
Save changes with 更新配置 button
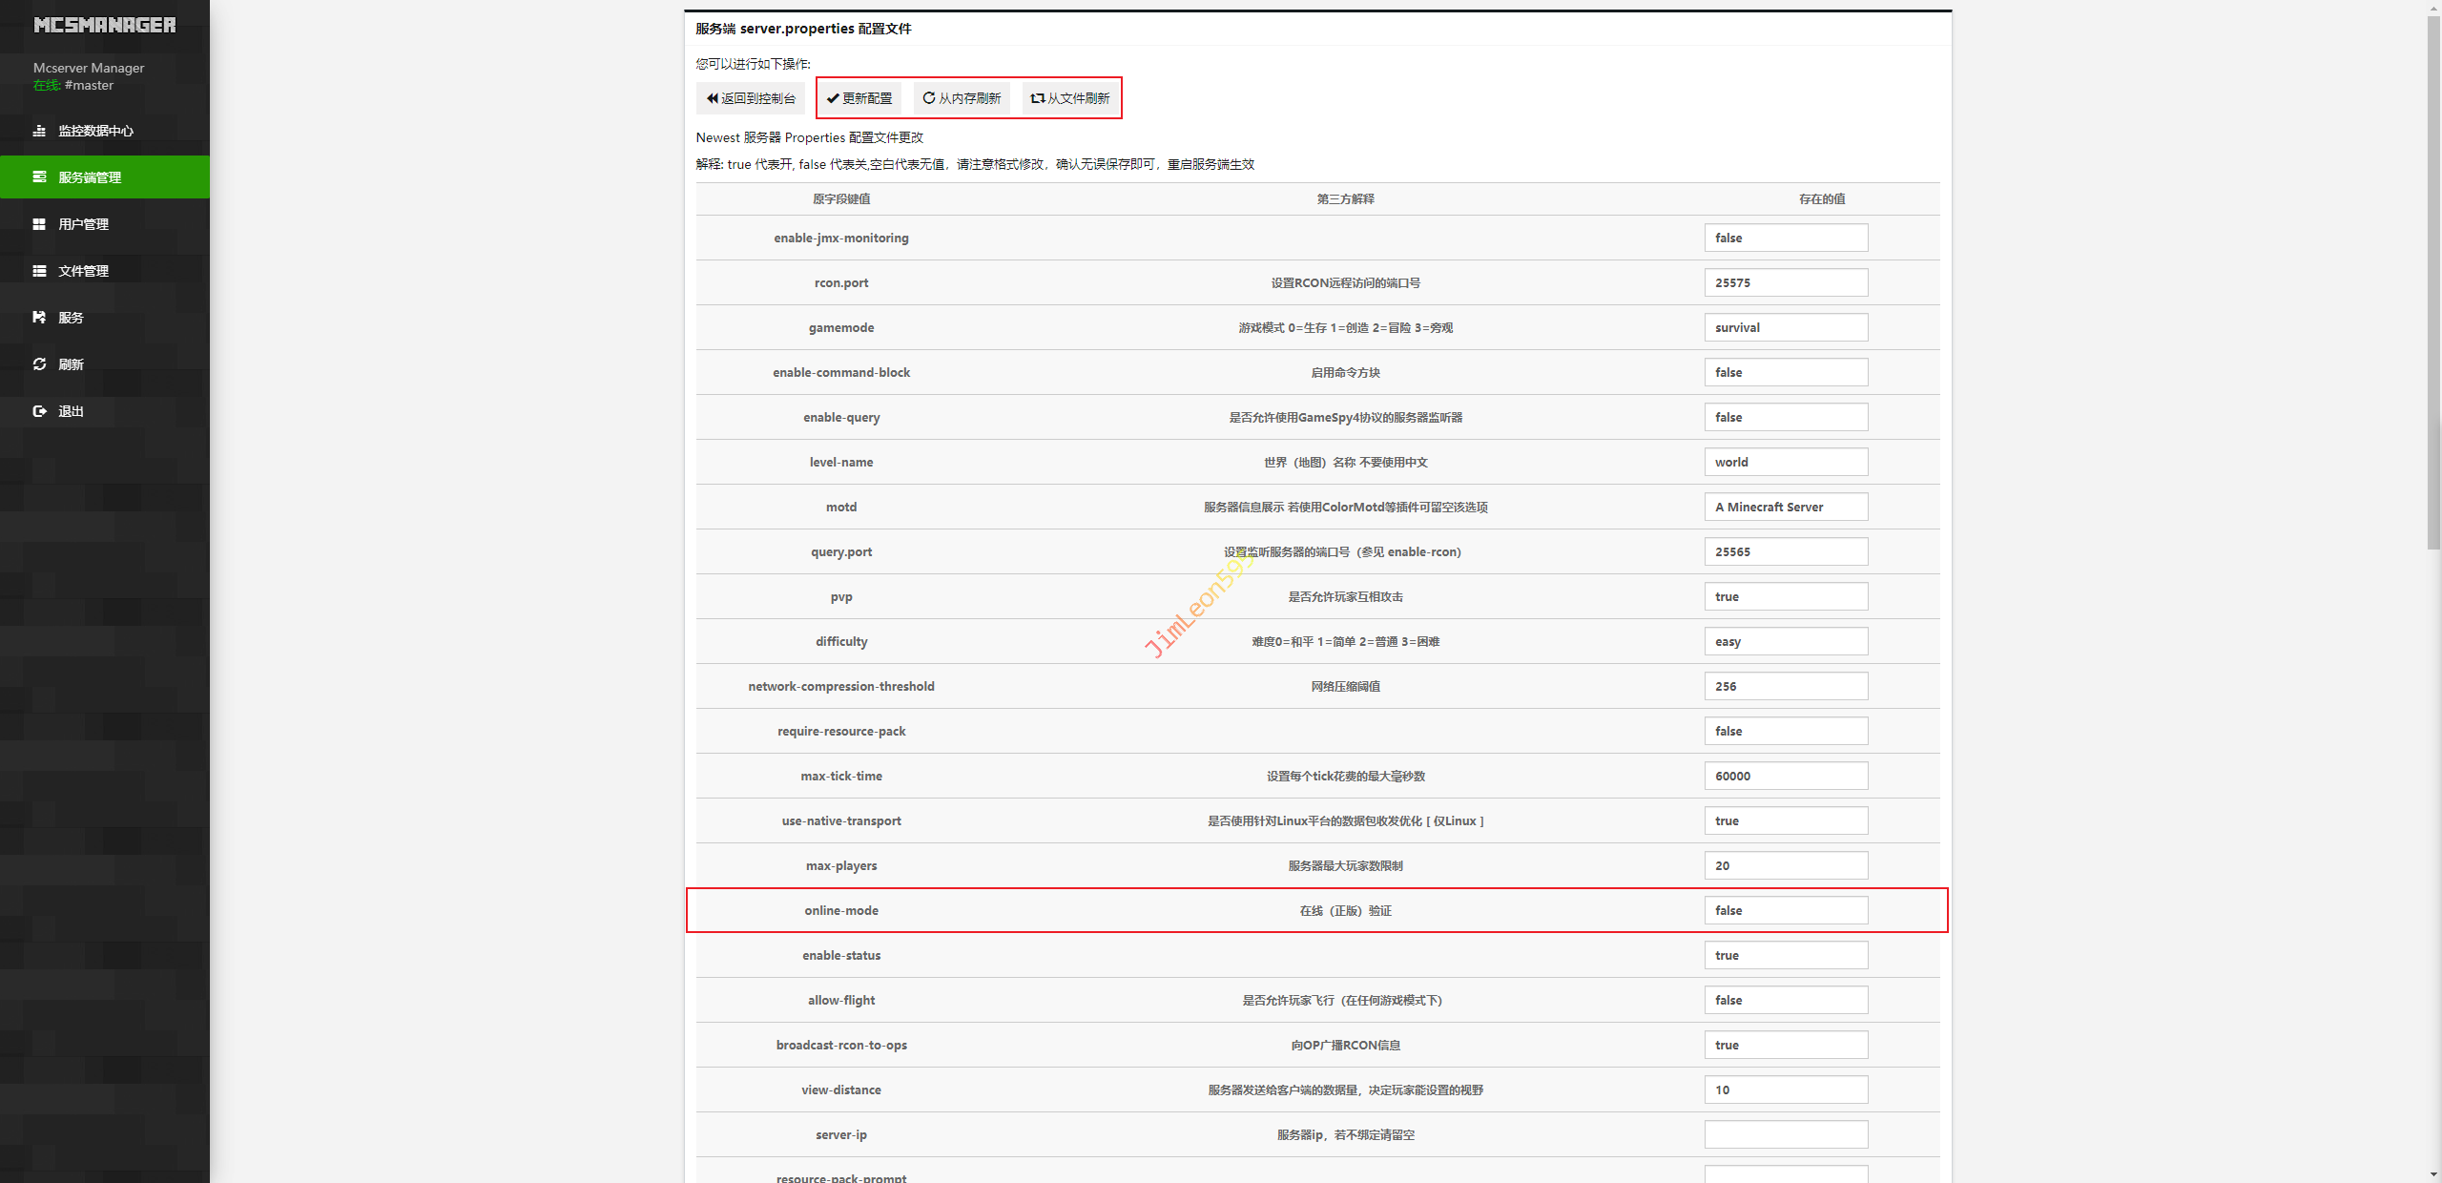tap(859, 98)
